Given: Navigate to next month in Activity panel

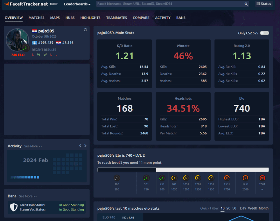Looking at the screenshot, I should click(85, 146).
